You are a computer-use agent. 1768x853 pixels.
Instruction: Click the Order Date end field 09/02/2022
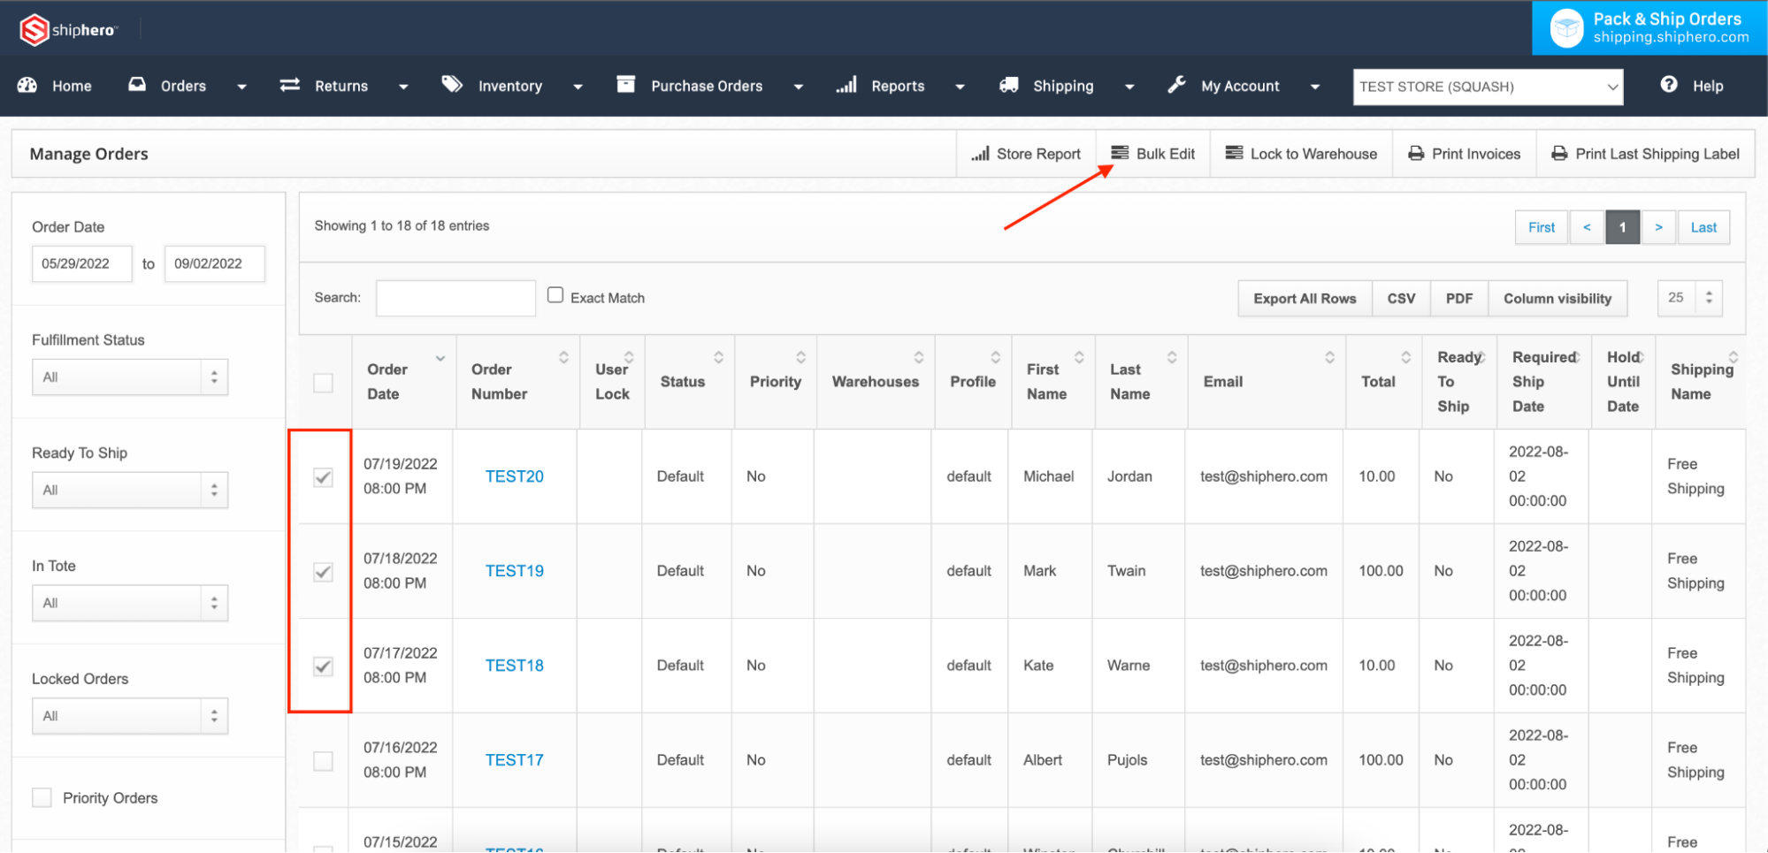pos(215,263)
